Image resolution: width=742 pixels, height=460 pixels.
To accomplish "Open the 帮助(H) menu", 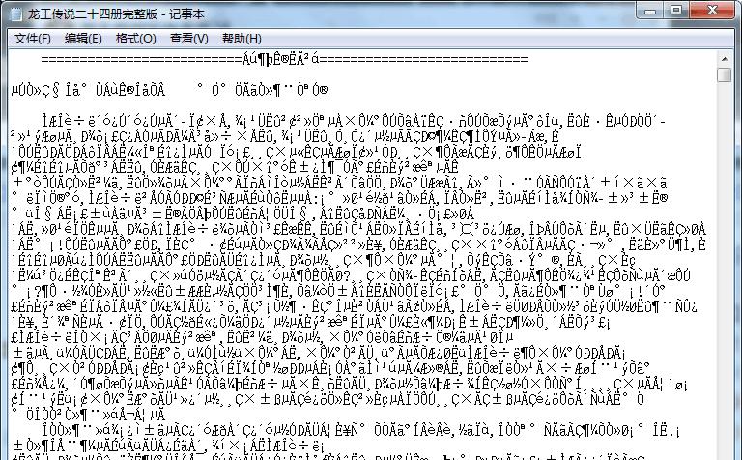I will coord(242,39).
